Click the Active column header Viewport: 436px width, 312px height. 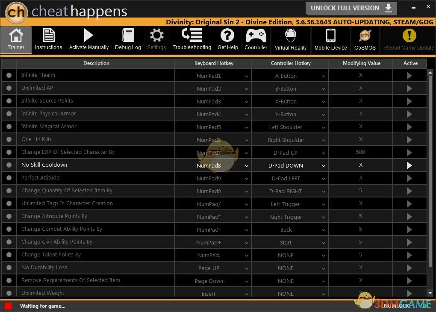pos(410,63)
